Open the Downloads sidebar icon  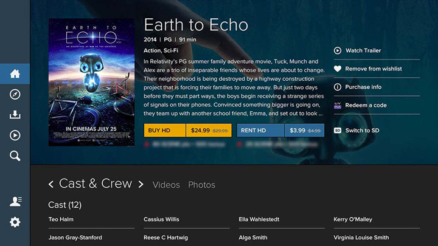click(x=15, y=115)
